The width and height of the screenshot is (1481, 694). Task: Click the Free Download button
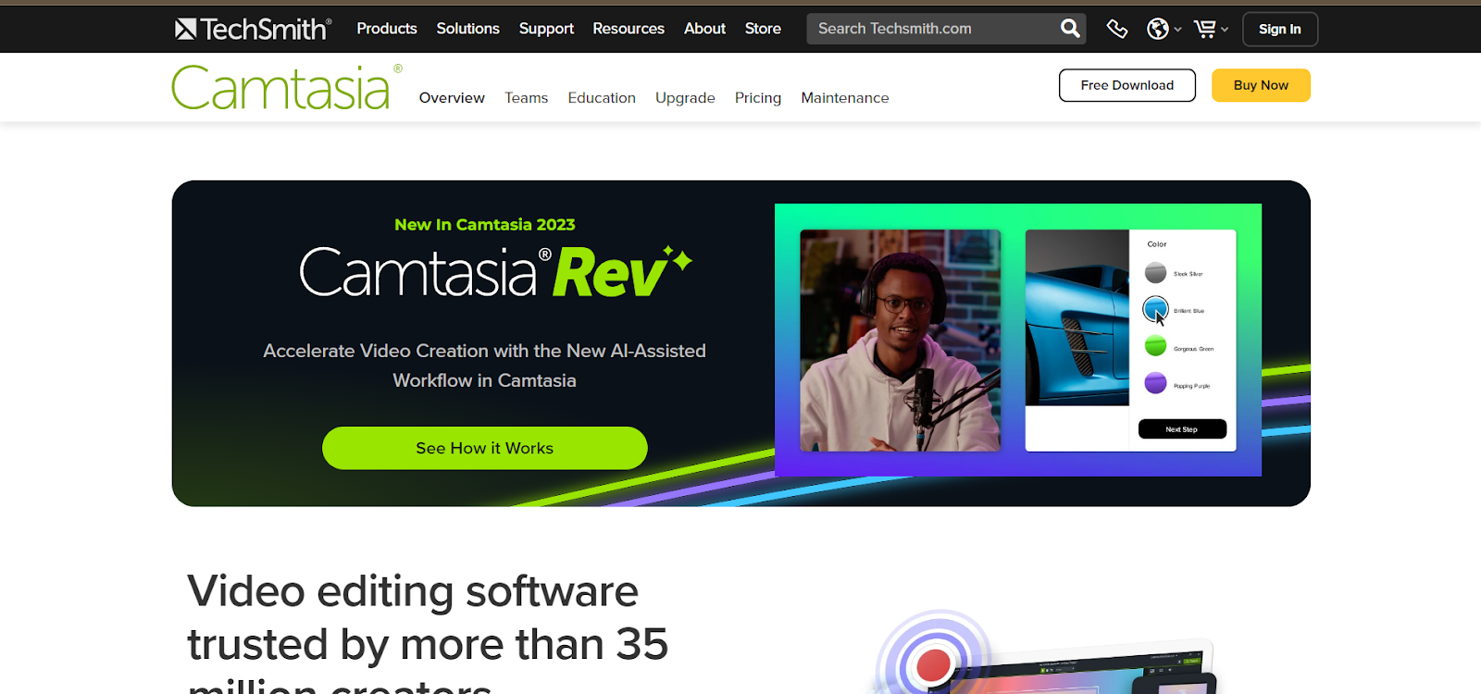1127,85
